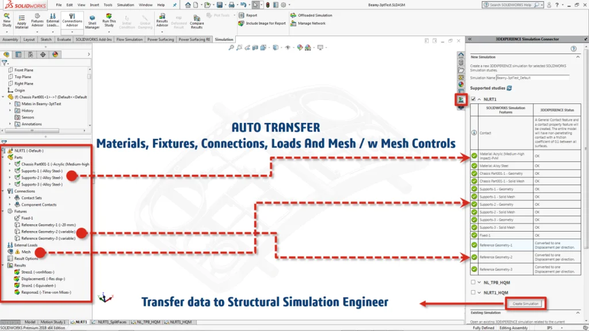Click Compare Results icon
589x331 pixels.
tap(197, 21)
